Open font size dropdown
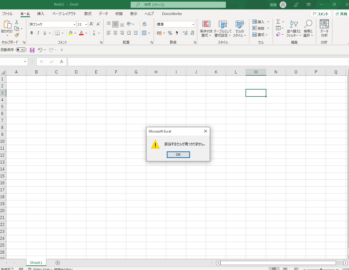This screenshot has width=349, height=270. [86, 24]
